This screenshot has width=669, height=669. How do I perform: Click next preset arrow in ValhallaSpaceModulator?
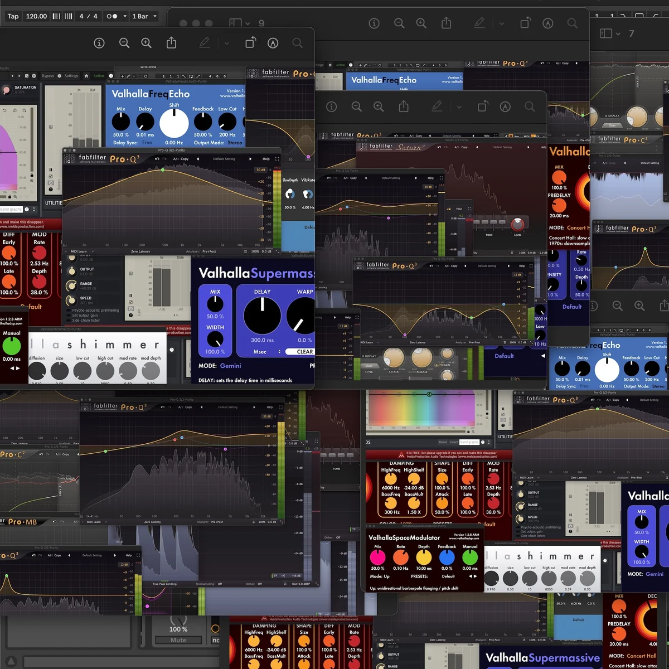pos(475,576)
